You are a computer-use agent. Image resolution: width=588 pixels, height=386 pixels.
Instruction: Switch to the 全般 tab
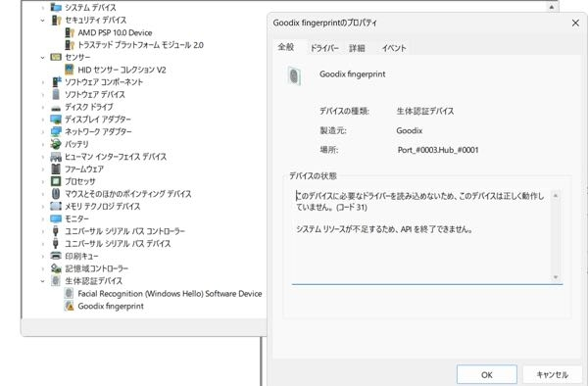click(286, 47)
